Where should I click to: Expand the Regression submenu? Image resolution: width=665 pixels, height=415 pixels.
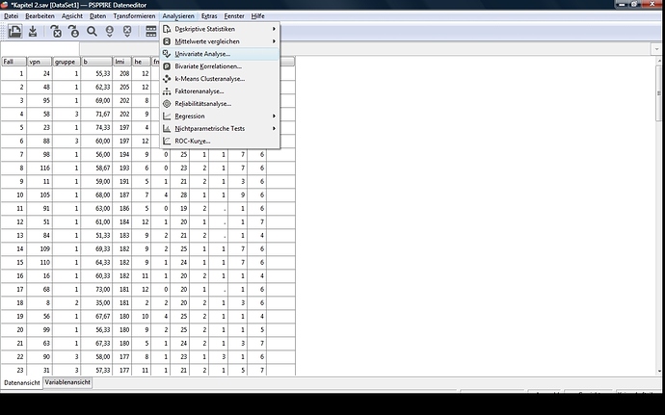(220, 117)
